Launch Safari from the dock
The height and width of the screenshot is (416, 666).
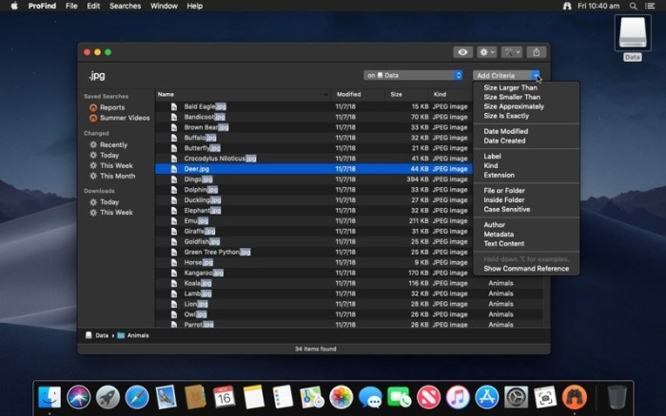pyautogui.click(x=137, y=396)
